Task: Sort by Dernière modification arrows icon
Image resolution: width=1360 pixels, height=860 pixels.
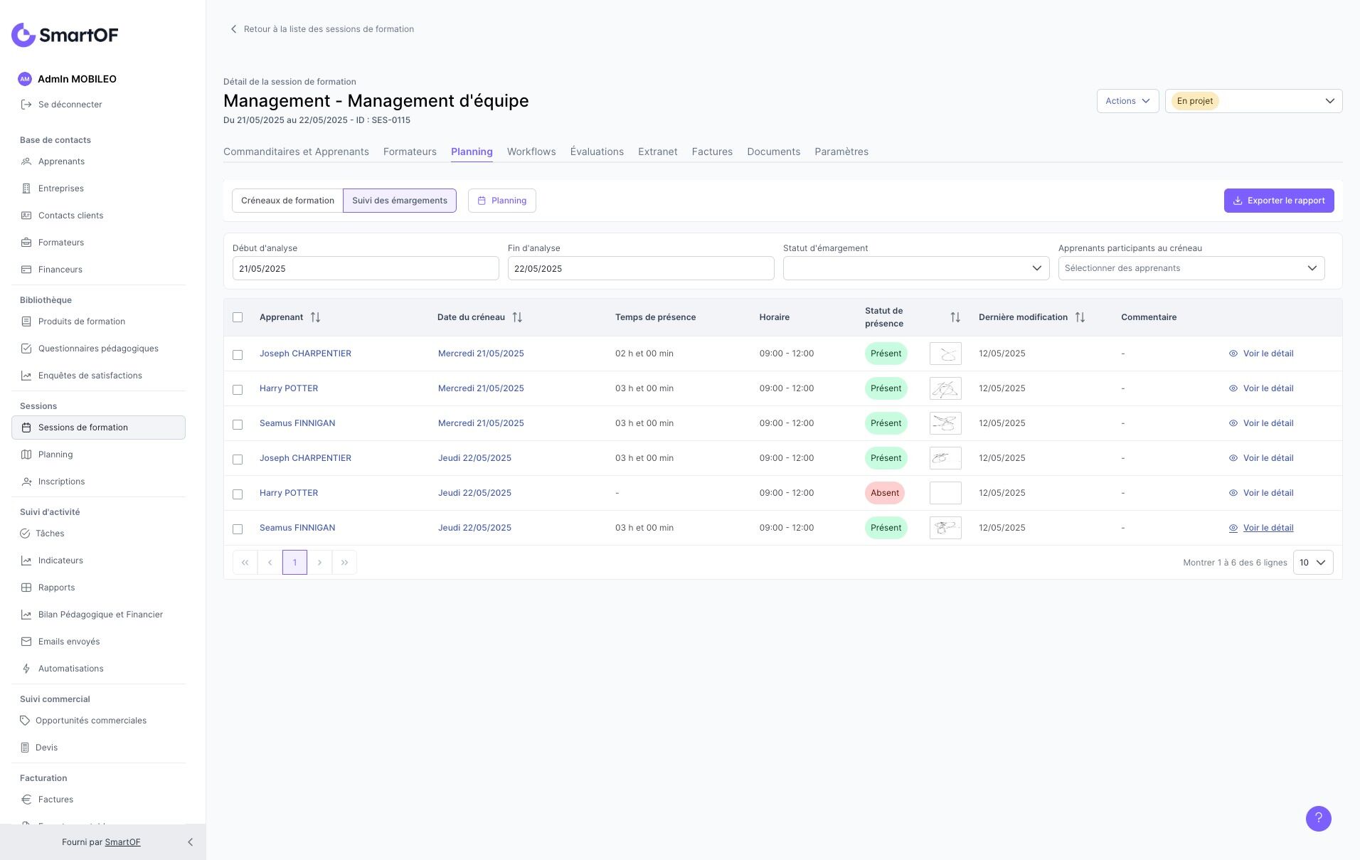Action: point(1080,317)
